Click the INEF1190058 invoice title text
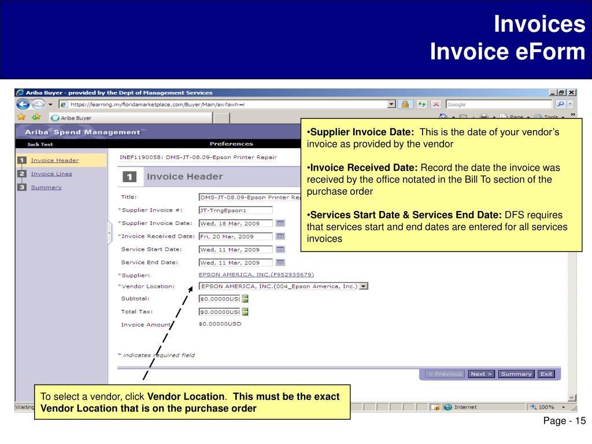The height and width of the screenshot is (444, 592). click(x=198, y=157)
